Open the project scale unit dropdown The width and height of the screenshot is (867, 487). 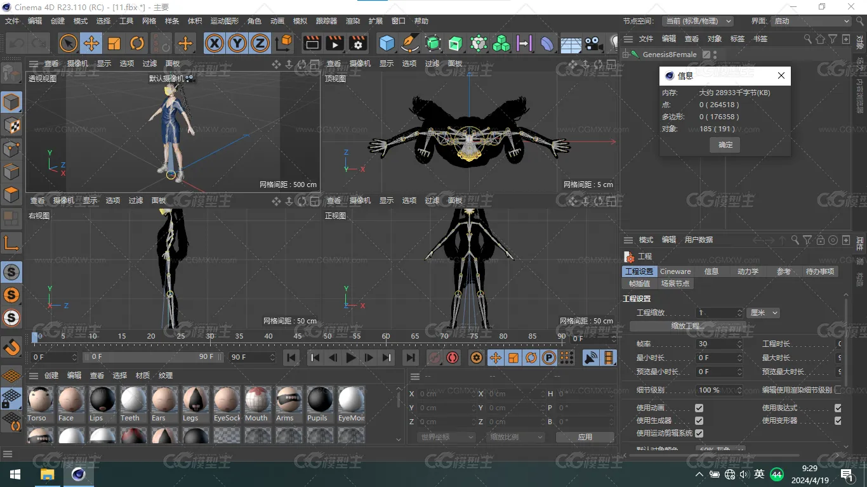tap(763, 313)
